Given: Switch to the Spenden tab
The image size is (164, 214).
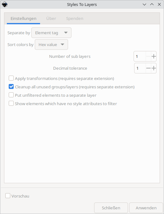Looking at the screenshot, I should click(75, 18).
